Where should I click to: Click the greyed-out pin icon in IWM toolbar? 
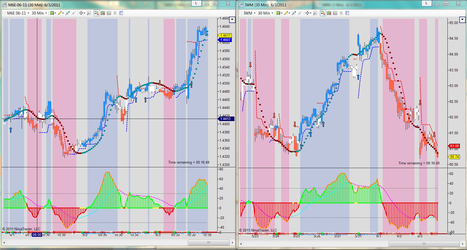coord(300,13)
